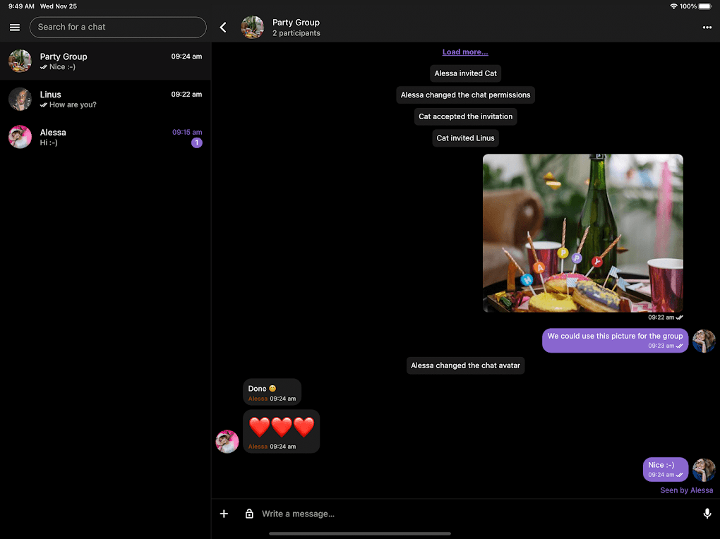Click the Search for a chat field
This screenshot has height=539, width=720.
pos(117,27)
